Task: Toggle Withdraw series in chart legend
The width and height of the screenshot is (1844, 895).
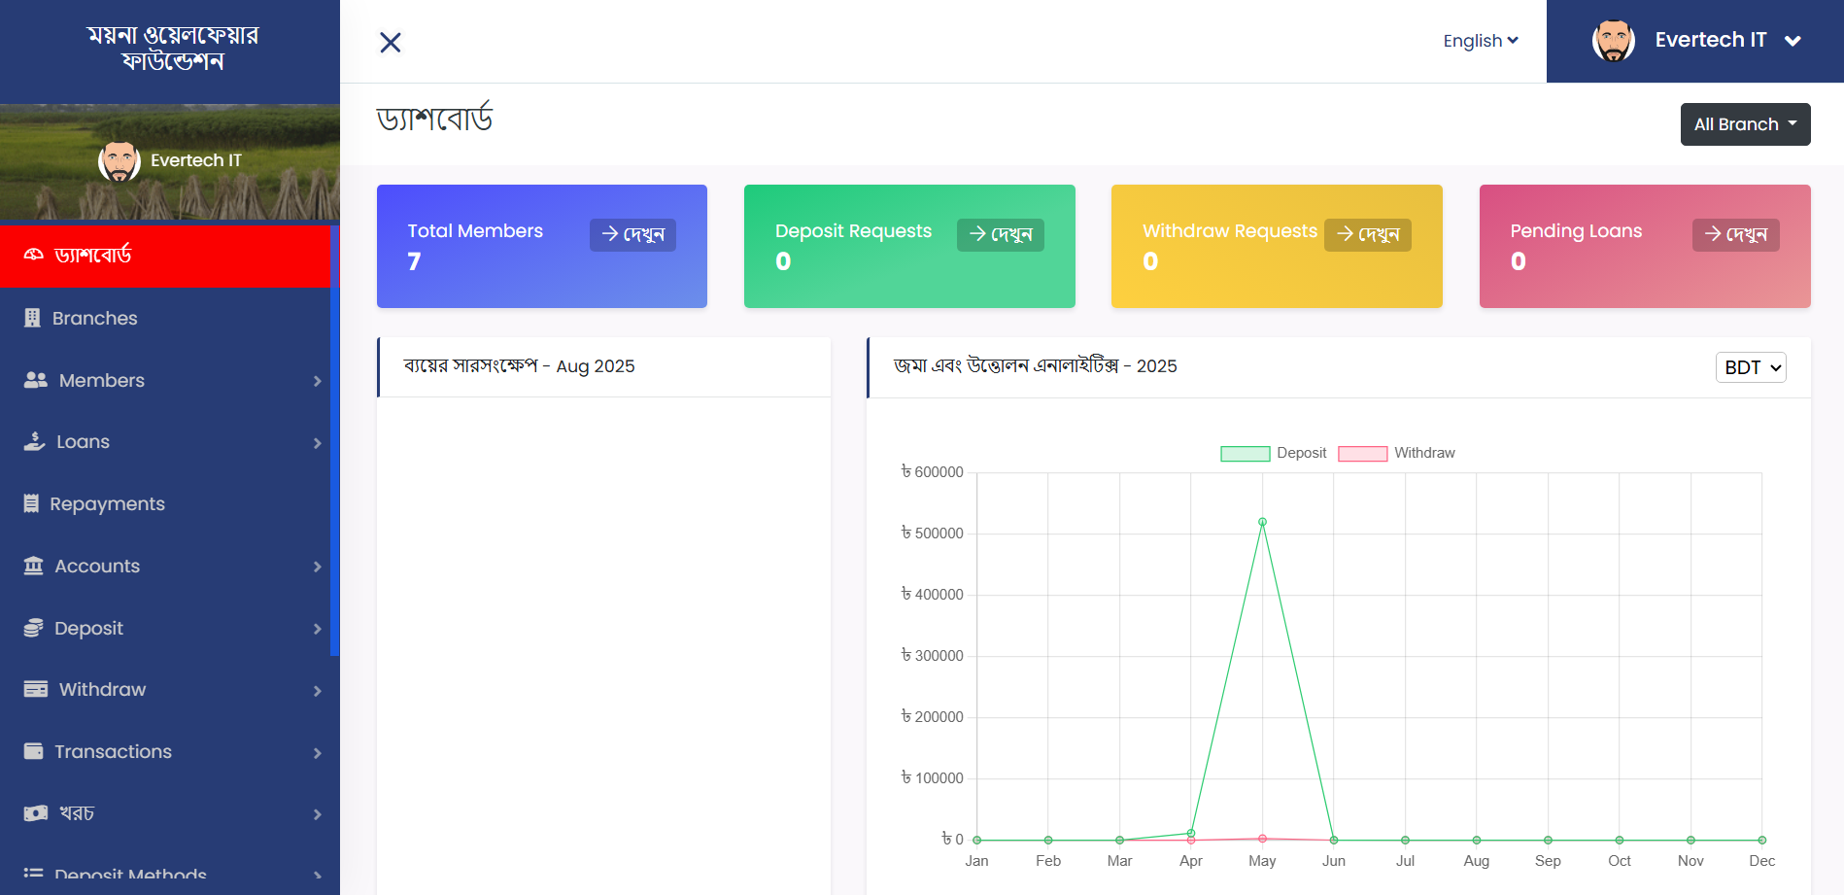Action: click(1395, 453)
